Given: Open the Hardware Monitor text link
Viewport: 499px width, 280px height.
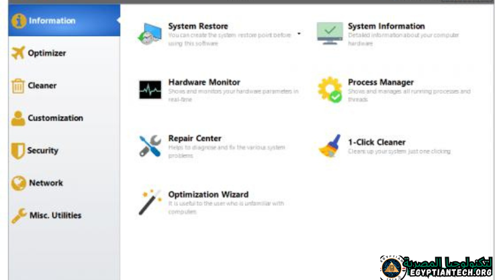Looking at the screenshot, I should click(x=204, y=82).
